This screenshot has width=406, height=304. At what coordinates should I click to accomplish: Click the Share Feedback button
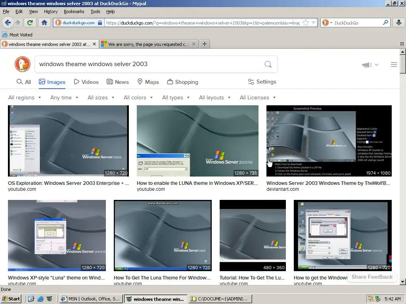[372, 277]
